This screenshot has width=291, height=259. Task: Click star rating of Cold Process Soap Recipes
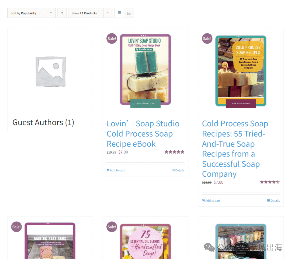270,182
